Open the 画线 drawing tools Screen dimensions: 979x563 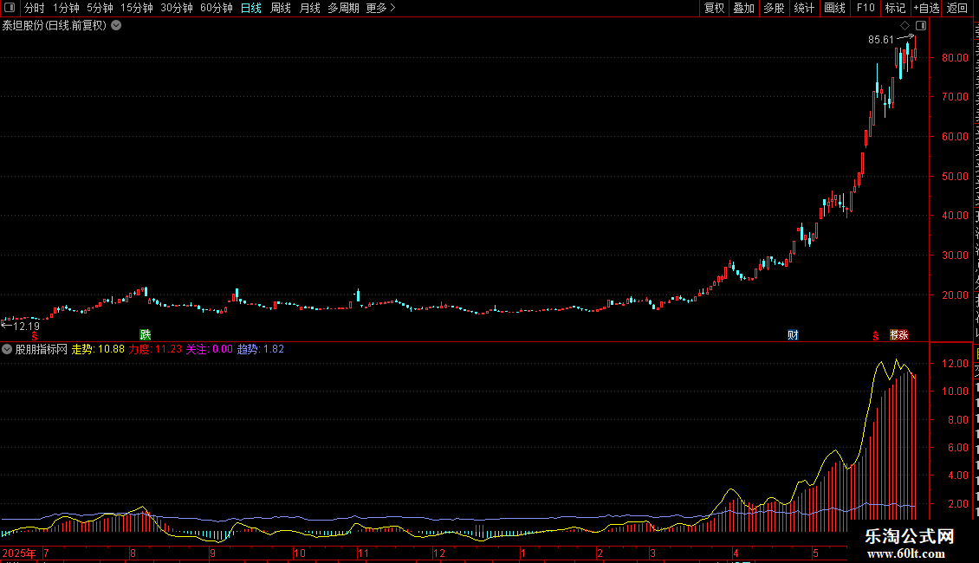(835, 8)
